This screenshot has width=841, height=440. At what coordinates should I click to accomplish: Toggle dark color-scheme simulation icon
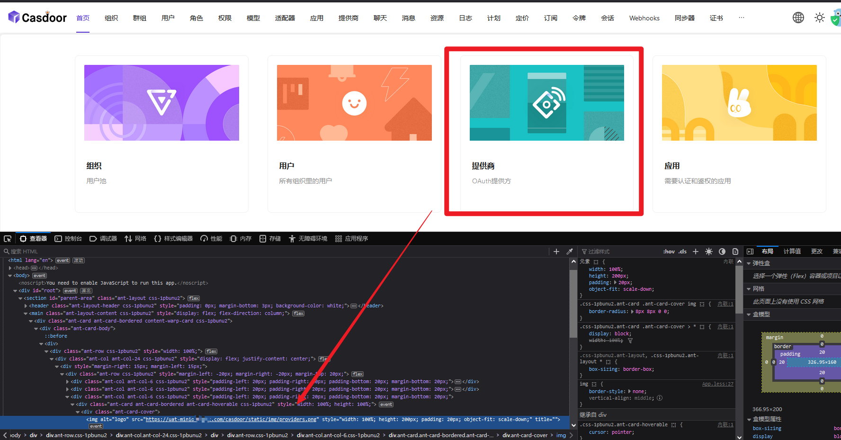click(722, 251)
